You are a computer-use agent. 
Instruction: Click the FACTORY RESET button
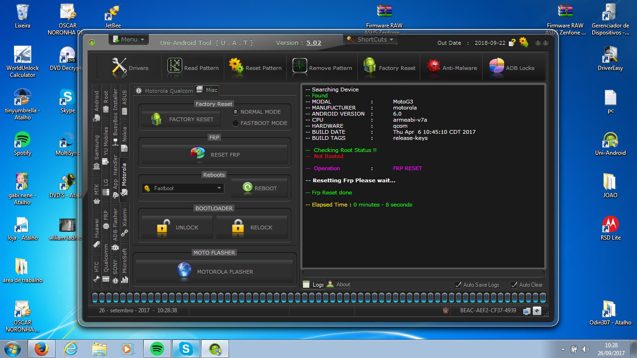tap(181, 119)
